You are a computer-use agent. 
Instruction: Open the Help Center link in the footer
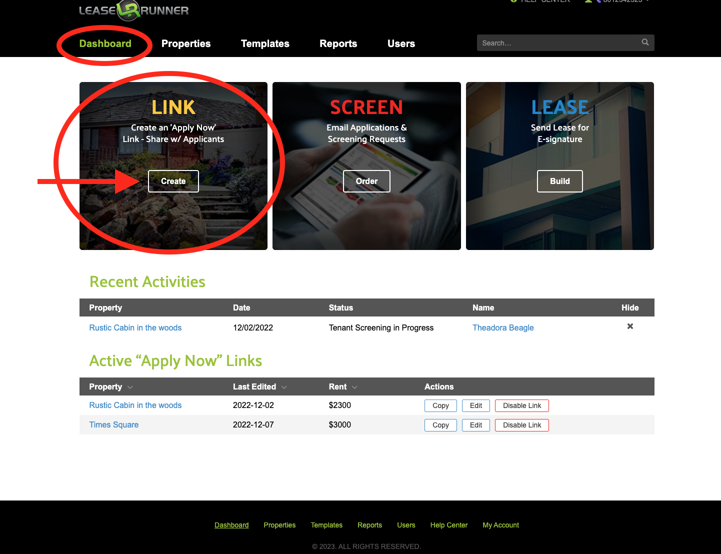pyautogui.click(x=448, y=525)
